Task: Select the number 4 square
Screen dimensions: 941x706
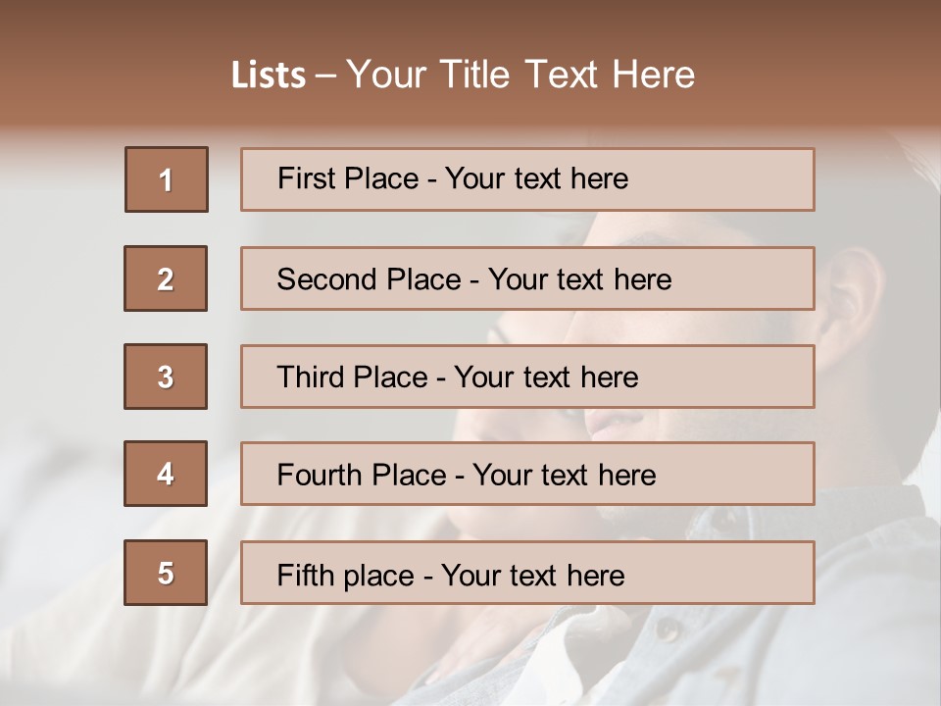Action: point(166,474)
